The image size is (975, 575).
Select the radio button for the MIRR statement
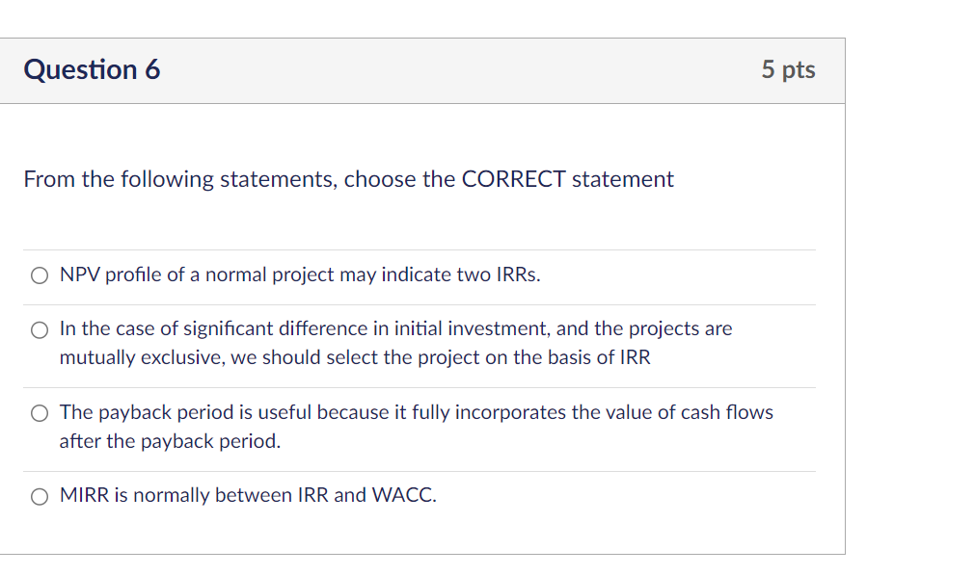[x=39, y=495]
